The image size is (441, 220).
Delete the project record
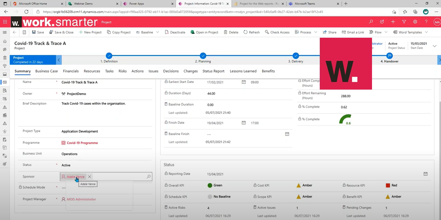coord(231,32)
